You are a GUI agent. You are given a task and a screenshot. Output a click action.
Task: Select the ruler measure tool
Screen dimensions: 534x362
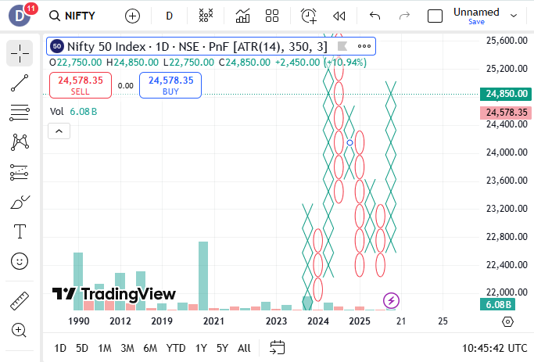coord(20,301)
